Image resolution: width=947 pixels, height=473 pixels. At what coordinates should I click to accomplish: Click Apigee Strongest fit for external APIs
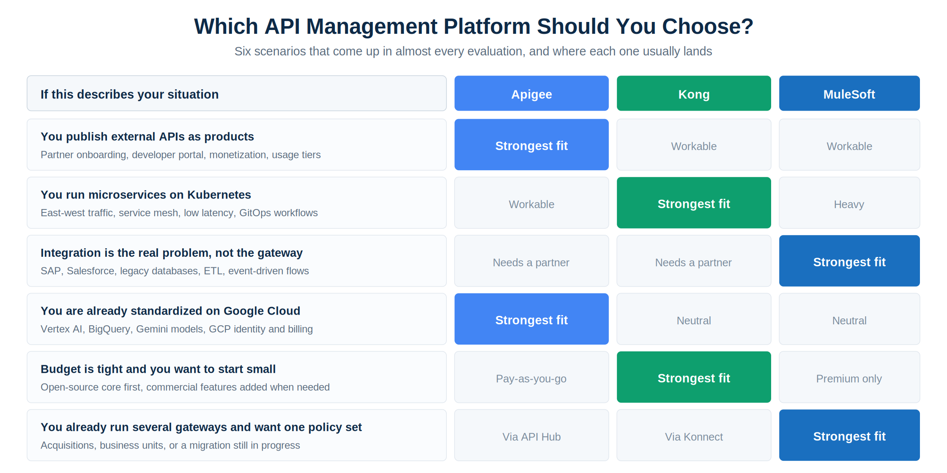pos(531,144)
